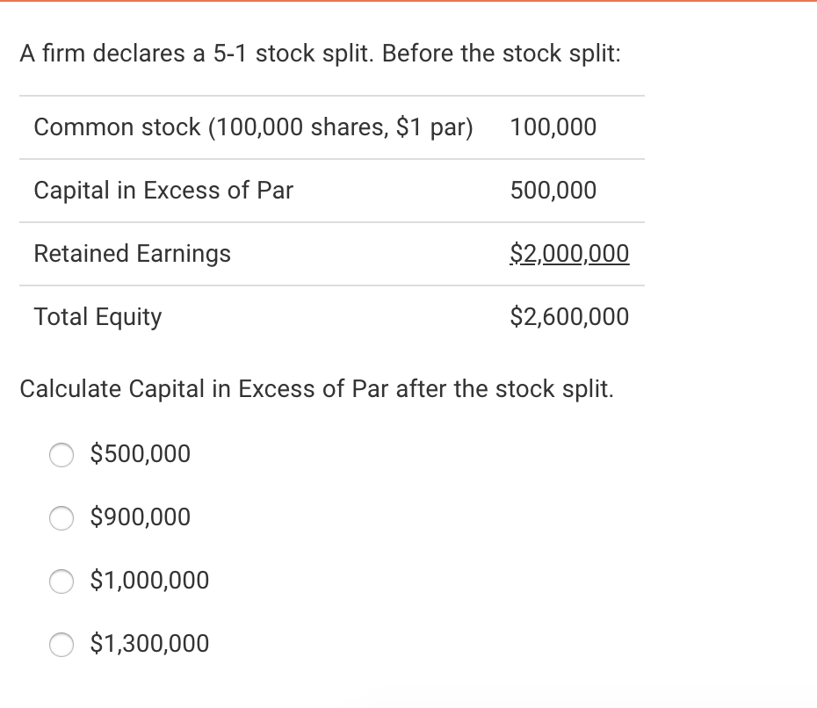
Task: Select the $1,000,000 answer option
Action: (x=61, y=582)
